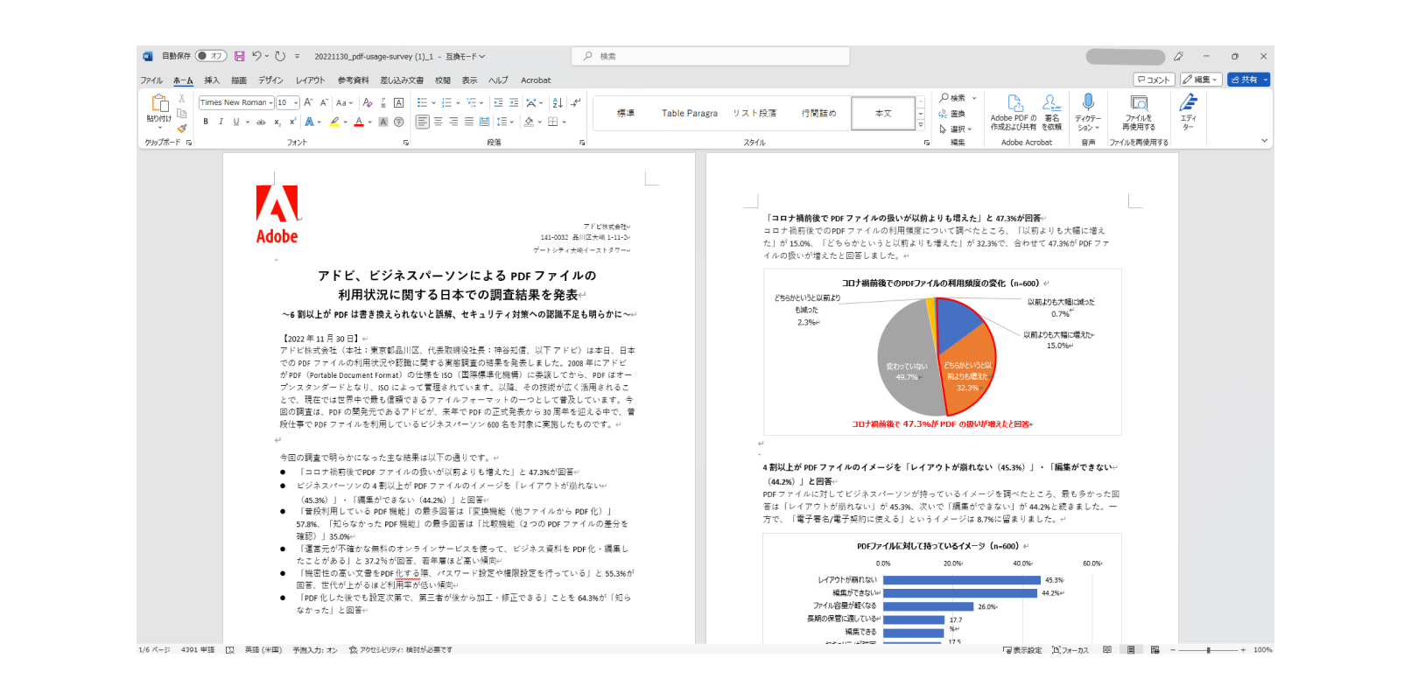Viewport: 1411px width, 700px height.
Task: Clear all formatting with the eraser icon
Action: (x=368, y=102)
